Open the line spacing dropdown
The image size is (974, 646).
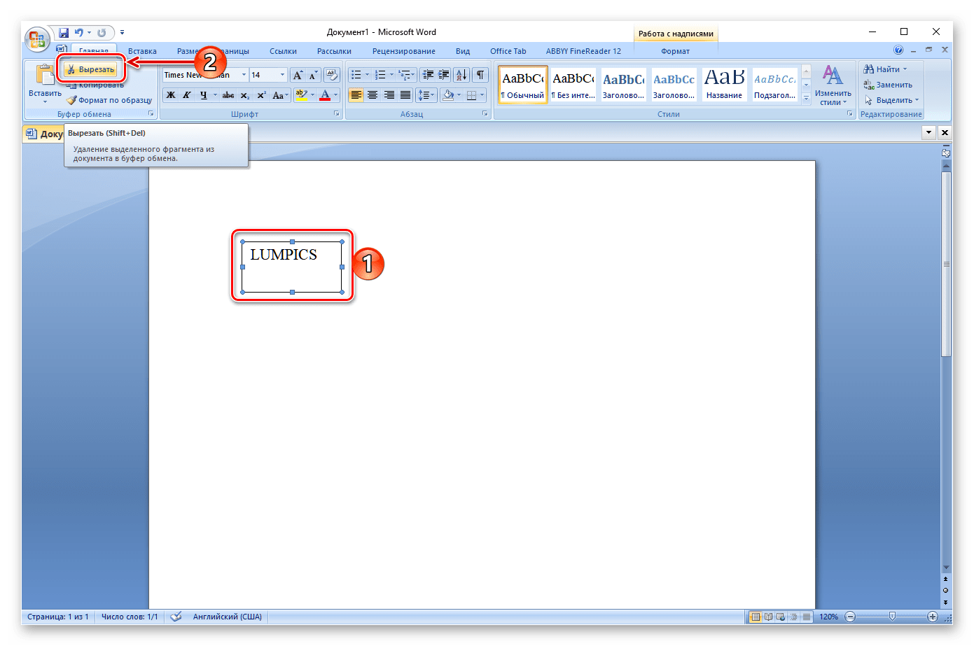tap(426, 95)
